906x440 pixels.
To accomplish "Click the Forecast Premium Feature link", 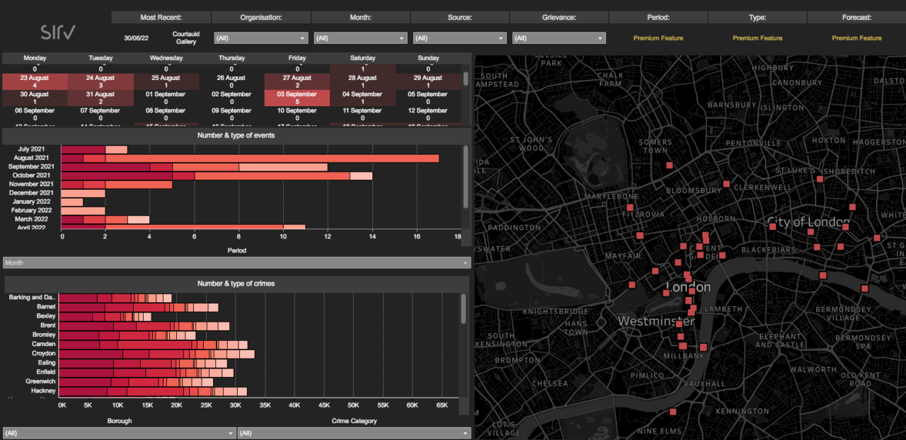I will pyautogui.click(x=856, y=38).
